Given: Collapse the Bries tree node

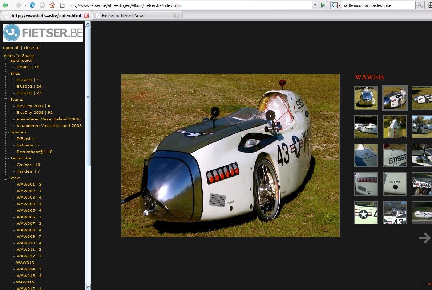Looking at the screenshot, I should coord(5,74).
